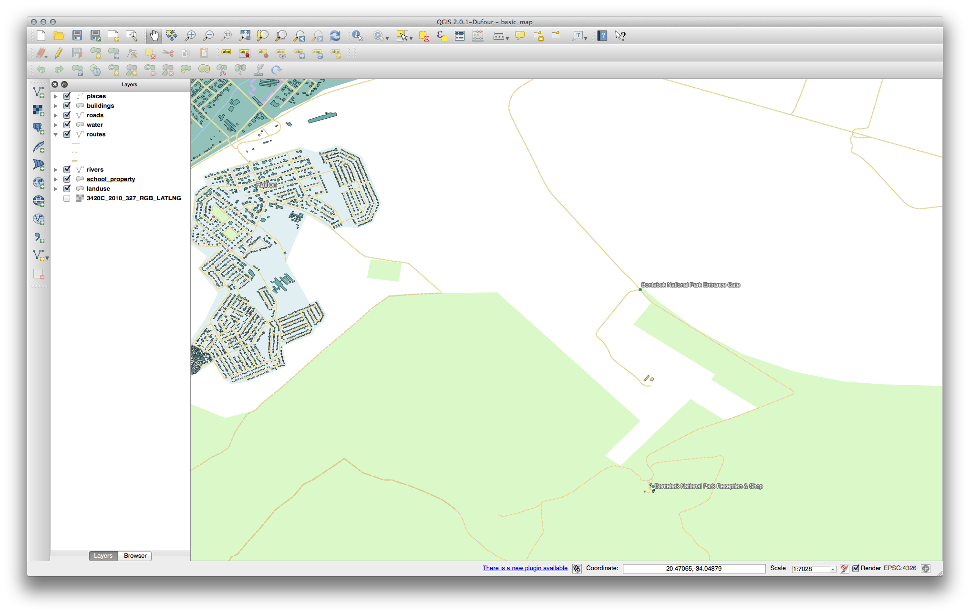Click Toggle Editing pencil icon

(59, 53)
